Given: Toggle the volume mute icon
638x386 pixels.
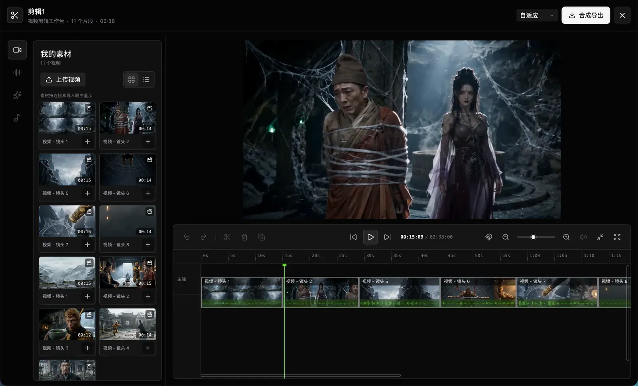Looking at the screenshot, I should click(583, 237).
